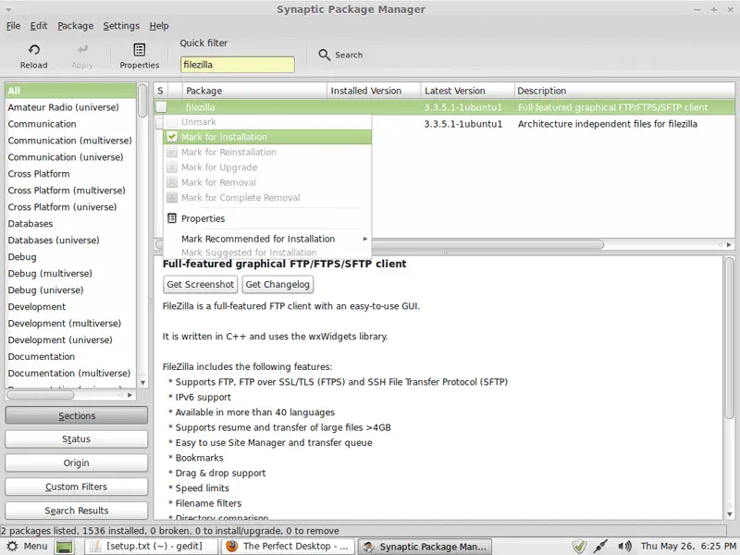This screenshot has width=740, height=555.
Task: Open the Edit menu
Action: (x=39, y=26)
